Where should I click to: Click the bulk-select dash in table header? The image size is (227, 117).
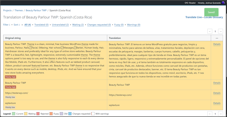[217, 38]
